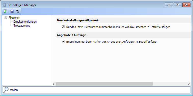
Task: Click the scrollbar right arrow
Action: point(189,84)
